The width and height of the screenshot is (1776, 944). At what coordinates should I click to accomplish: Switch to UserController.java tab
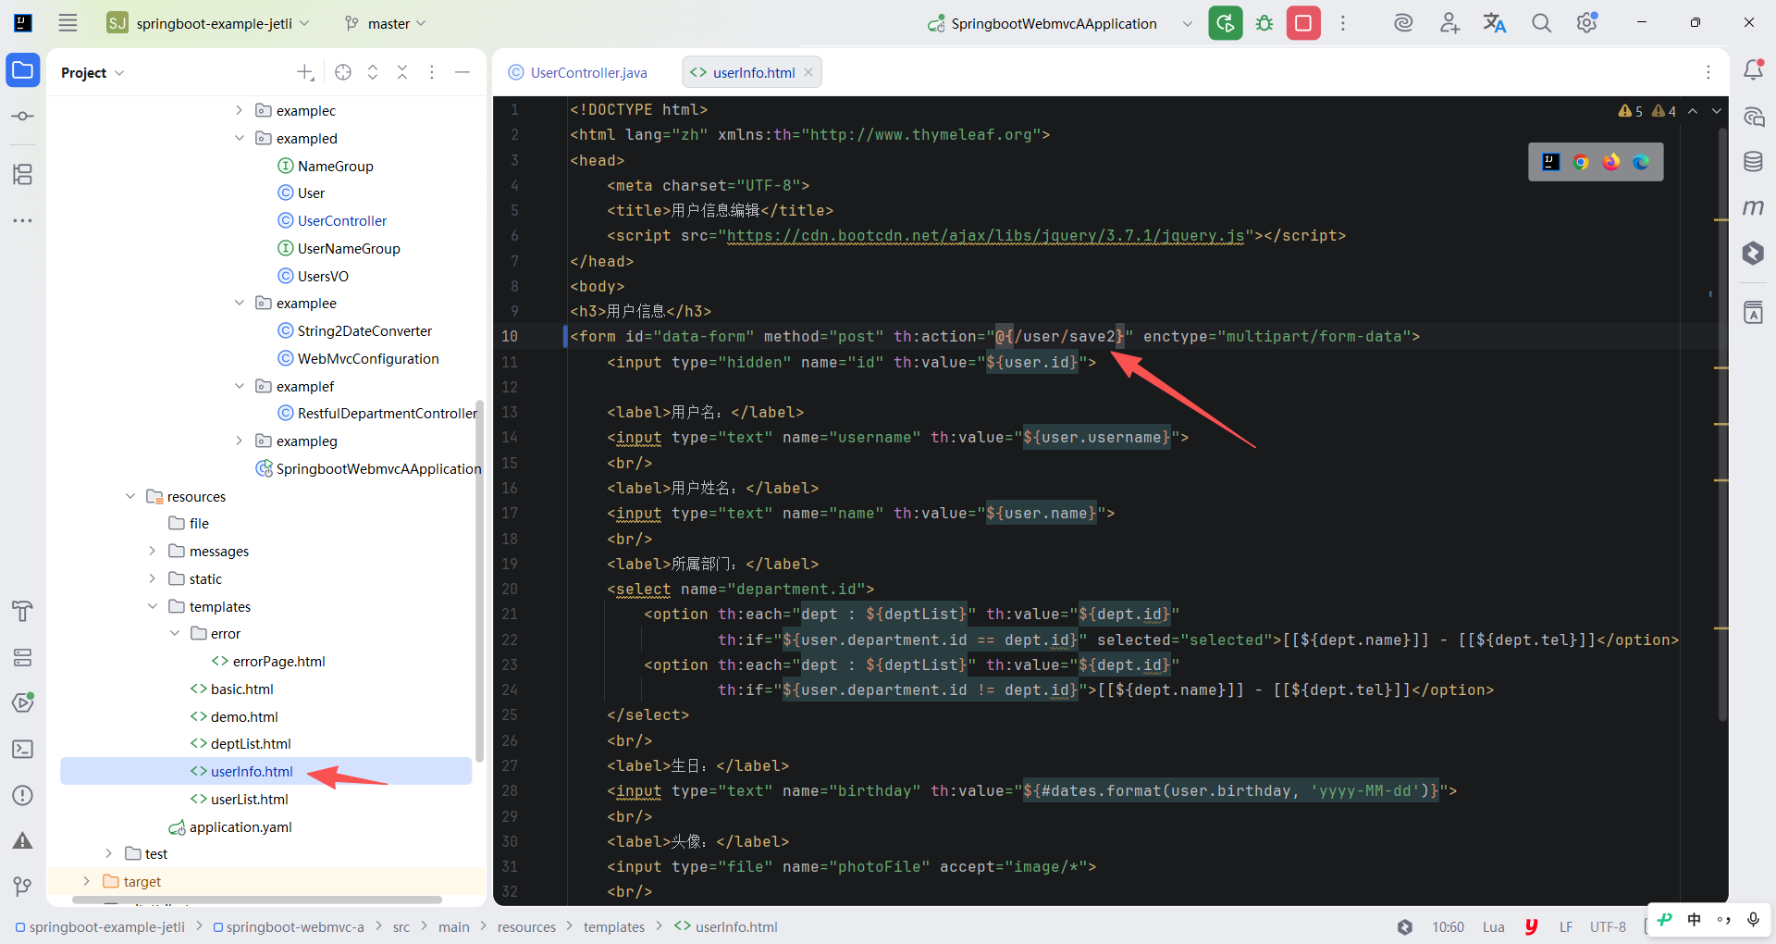point(578,72)
